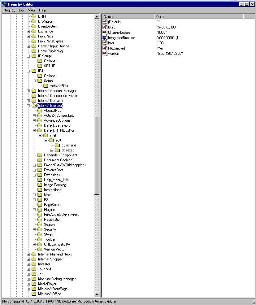Click the string icon next to MkEnabled
256x305 pixels.
[105, 48]
